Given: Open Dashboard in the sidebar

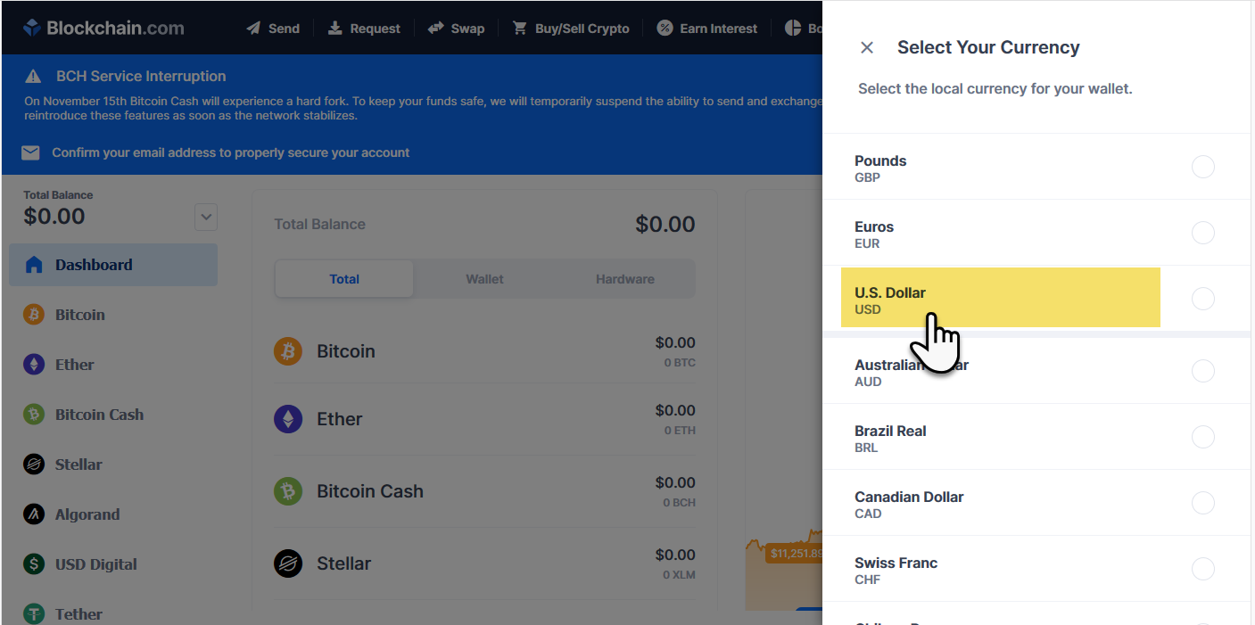Looking at the screenshot, I should [113, 265].
